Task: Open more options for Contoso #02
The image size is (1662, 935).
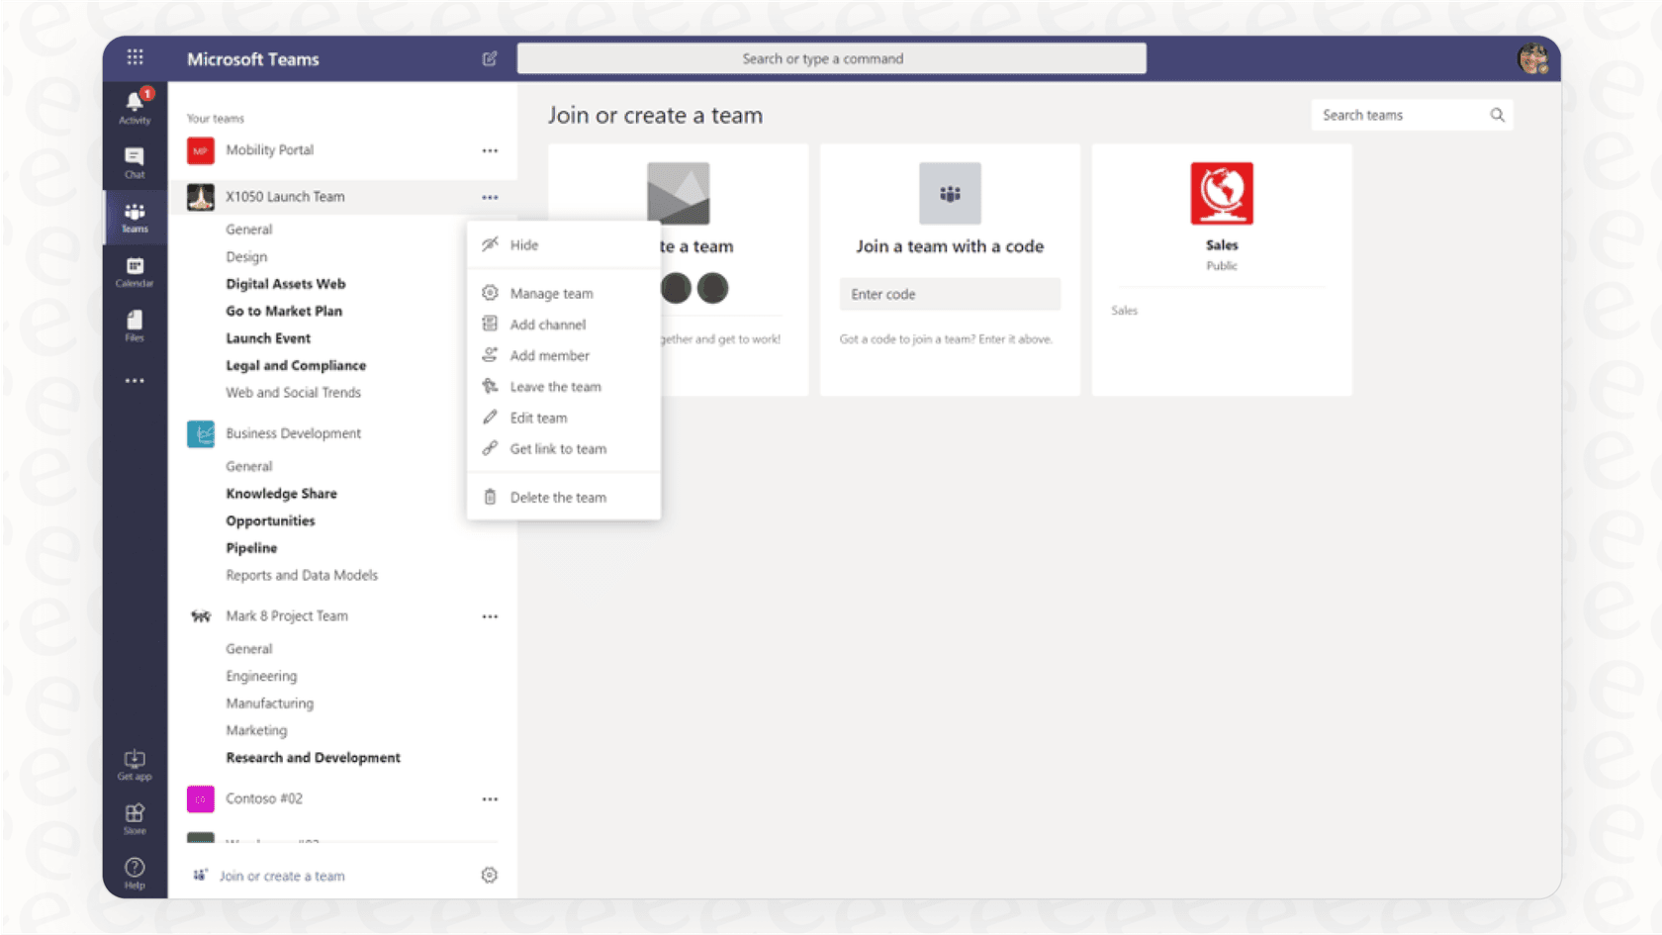Action: [489, 798]
